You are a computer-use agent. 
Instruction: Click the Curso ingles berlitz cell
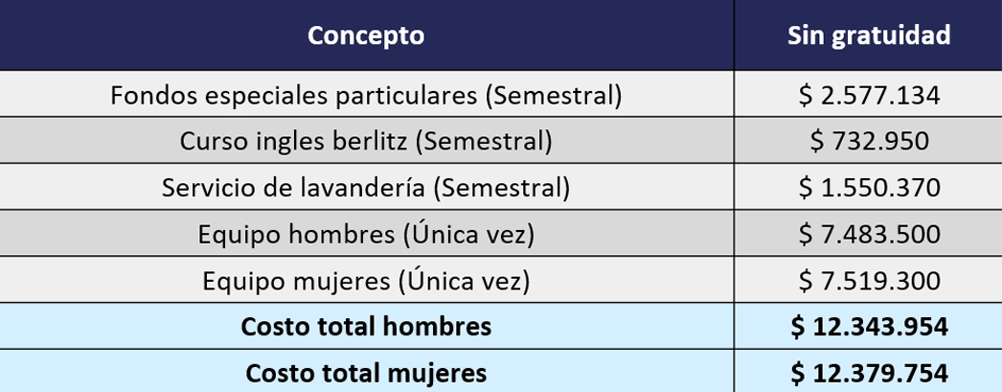coord(366,141)
